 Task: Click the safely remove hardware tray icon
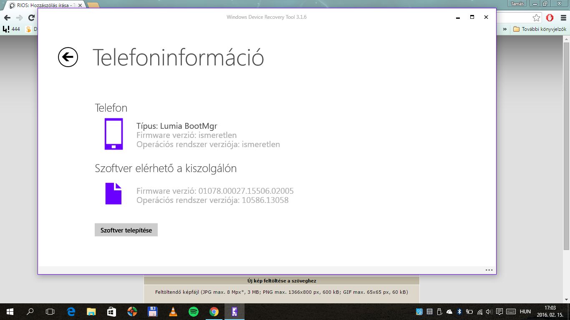(439, 312)
